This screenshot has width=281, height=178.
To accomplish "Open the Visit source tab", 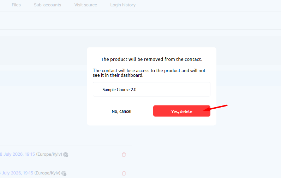I will pos(86,5).
